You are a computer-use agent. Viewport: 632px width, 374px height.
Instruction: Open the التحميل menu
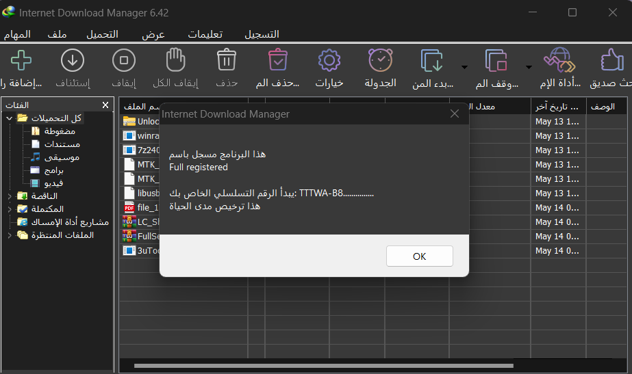point(103,35)
